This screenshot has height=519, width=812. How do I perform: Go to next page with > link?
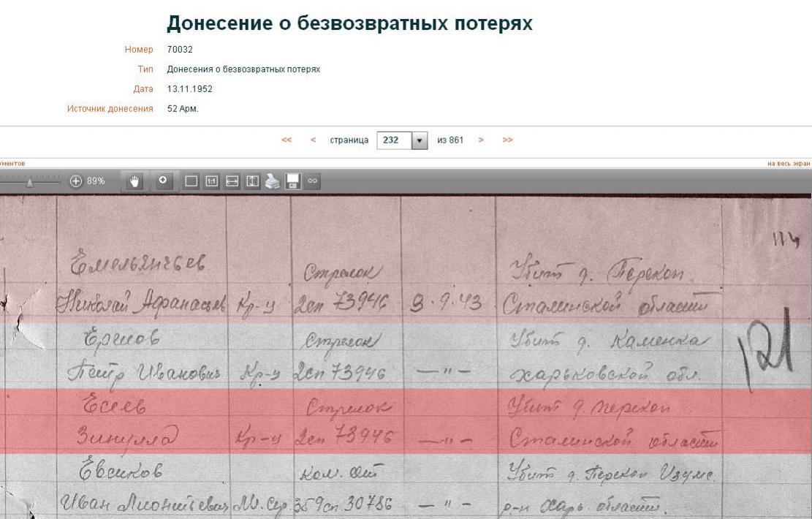[x=481, y=140]
